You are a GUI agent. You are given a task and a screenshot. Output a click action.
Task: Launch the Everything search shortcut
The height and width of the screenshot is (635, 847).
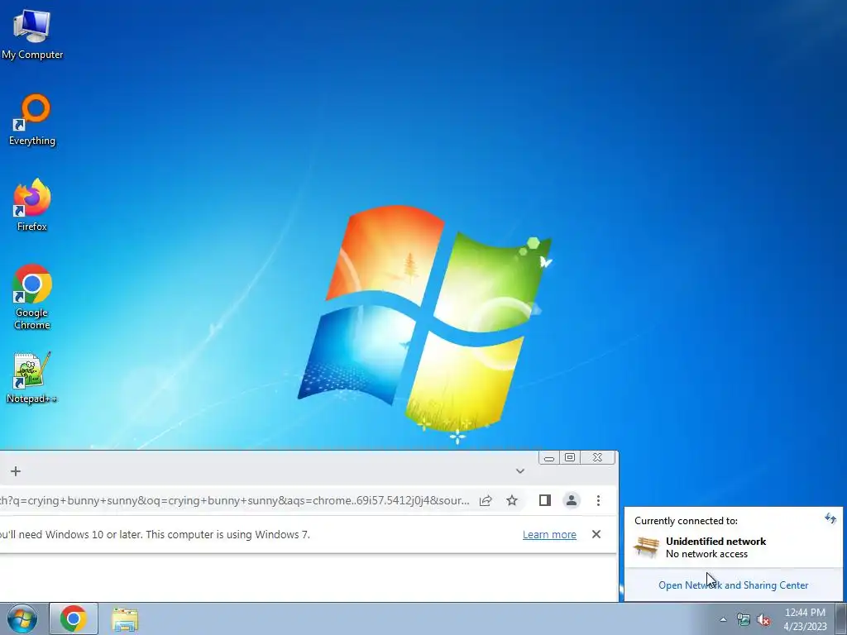pos(32,120)
